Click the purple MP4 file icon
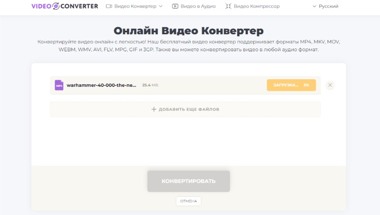 click(59, 85)
